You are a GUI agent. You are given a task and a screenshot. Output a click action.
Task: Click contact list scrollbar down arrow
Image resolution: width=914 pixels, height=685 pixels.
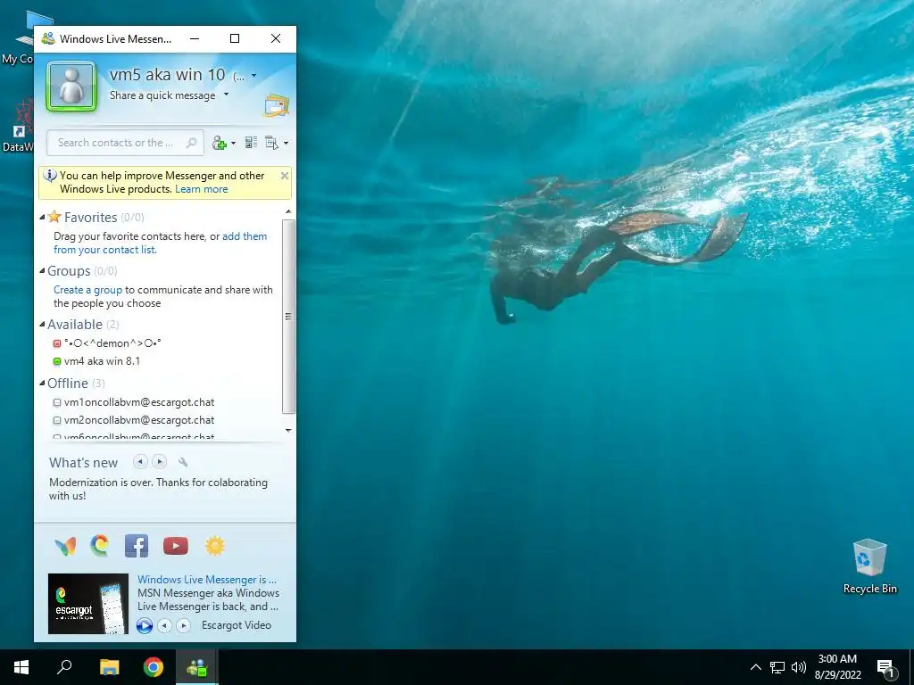click(288, 431)
